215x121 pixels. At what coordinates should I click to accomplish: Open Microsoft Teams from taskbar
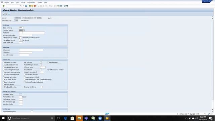[86, 118]
